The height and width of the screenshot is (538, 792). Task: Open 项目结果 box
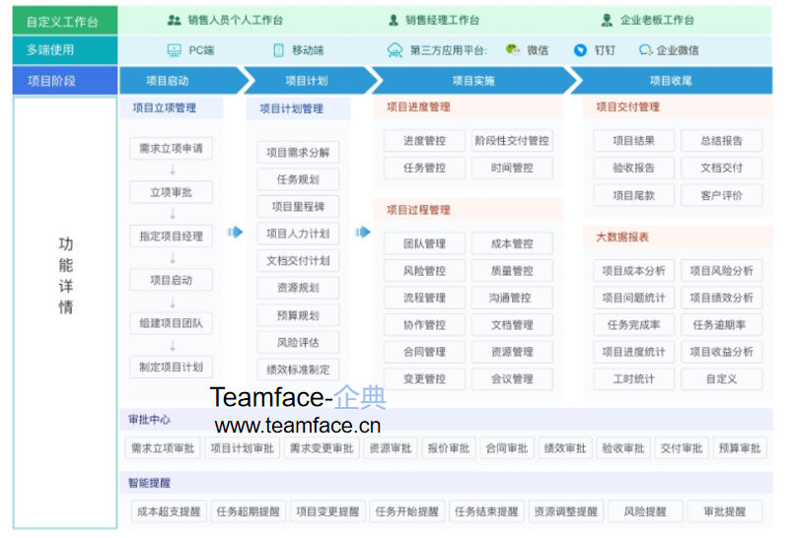click(634, 141)
